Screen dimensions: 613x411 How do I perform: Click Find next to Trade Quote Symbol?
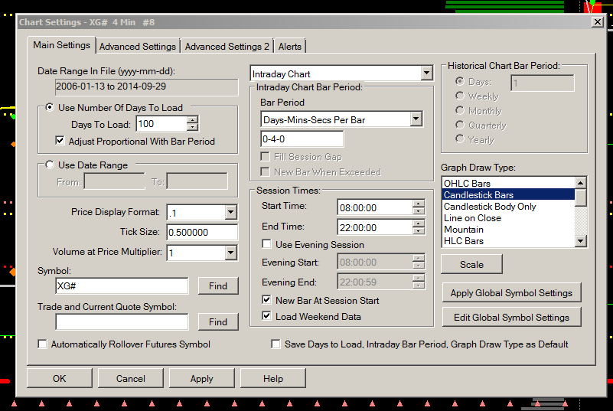coord(218,322)
